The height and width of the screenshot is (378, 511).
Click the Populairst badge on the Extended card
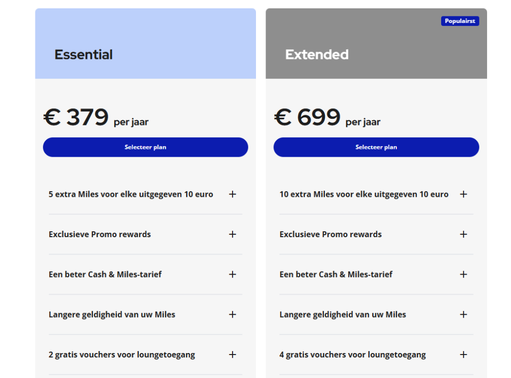[460, 21]
